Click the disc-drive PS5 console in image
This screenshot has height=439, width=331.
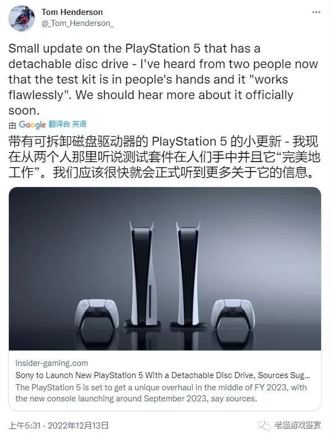(143, 275)
